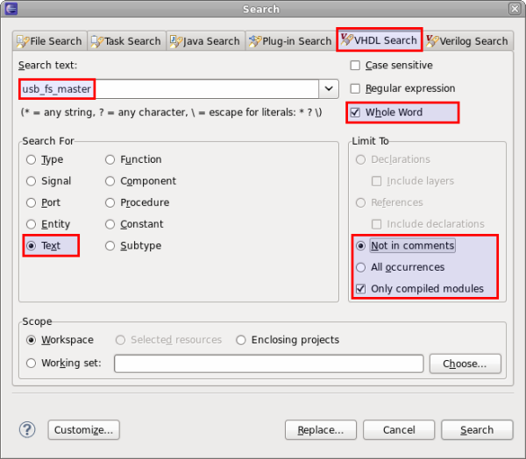Click the Java Search tab icon
Image resolution: width=526 pixels, height=459 pixels.
tap(176, 41)
